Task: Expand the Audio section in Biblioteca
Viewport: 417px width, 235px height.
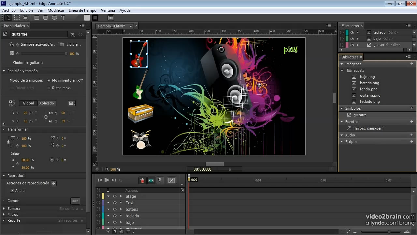Action: point(342,135)
